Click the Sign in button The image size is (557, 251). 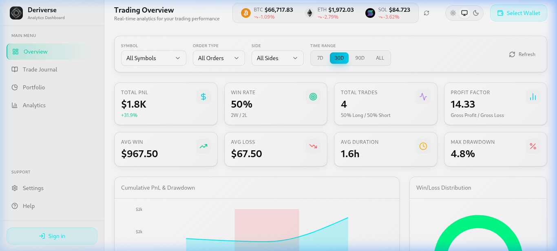tap(52, 236)
